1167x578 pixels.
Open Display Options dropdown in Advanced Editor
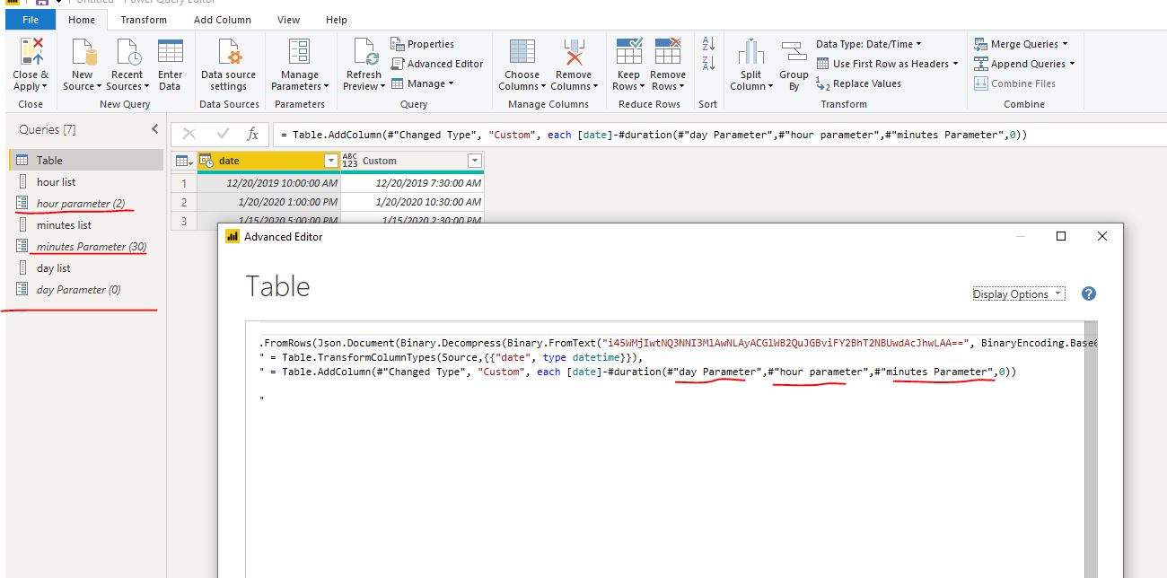pos(1018,293)
